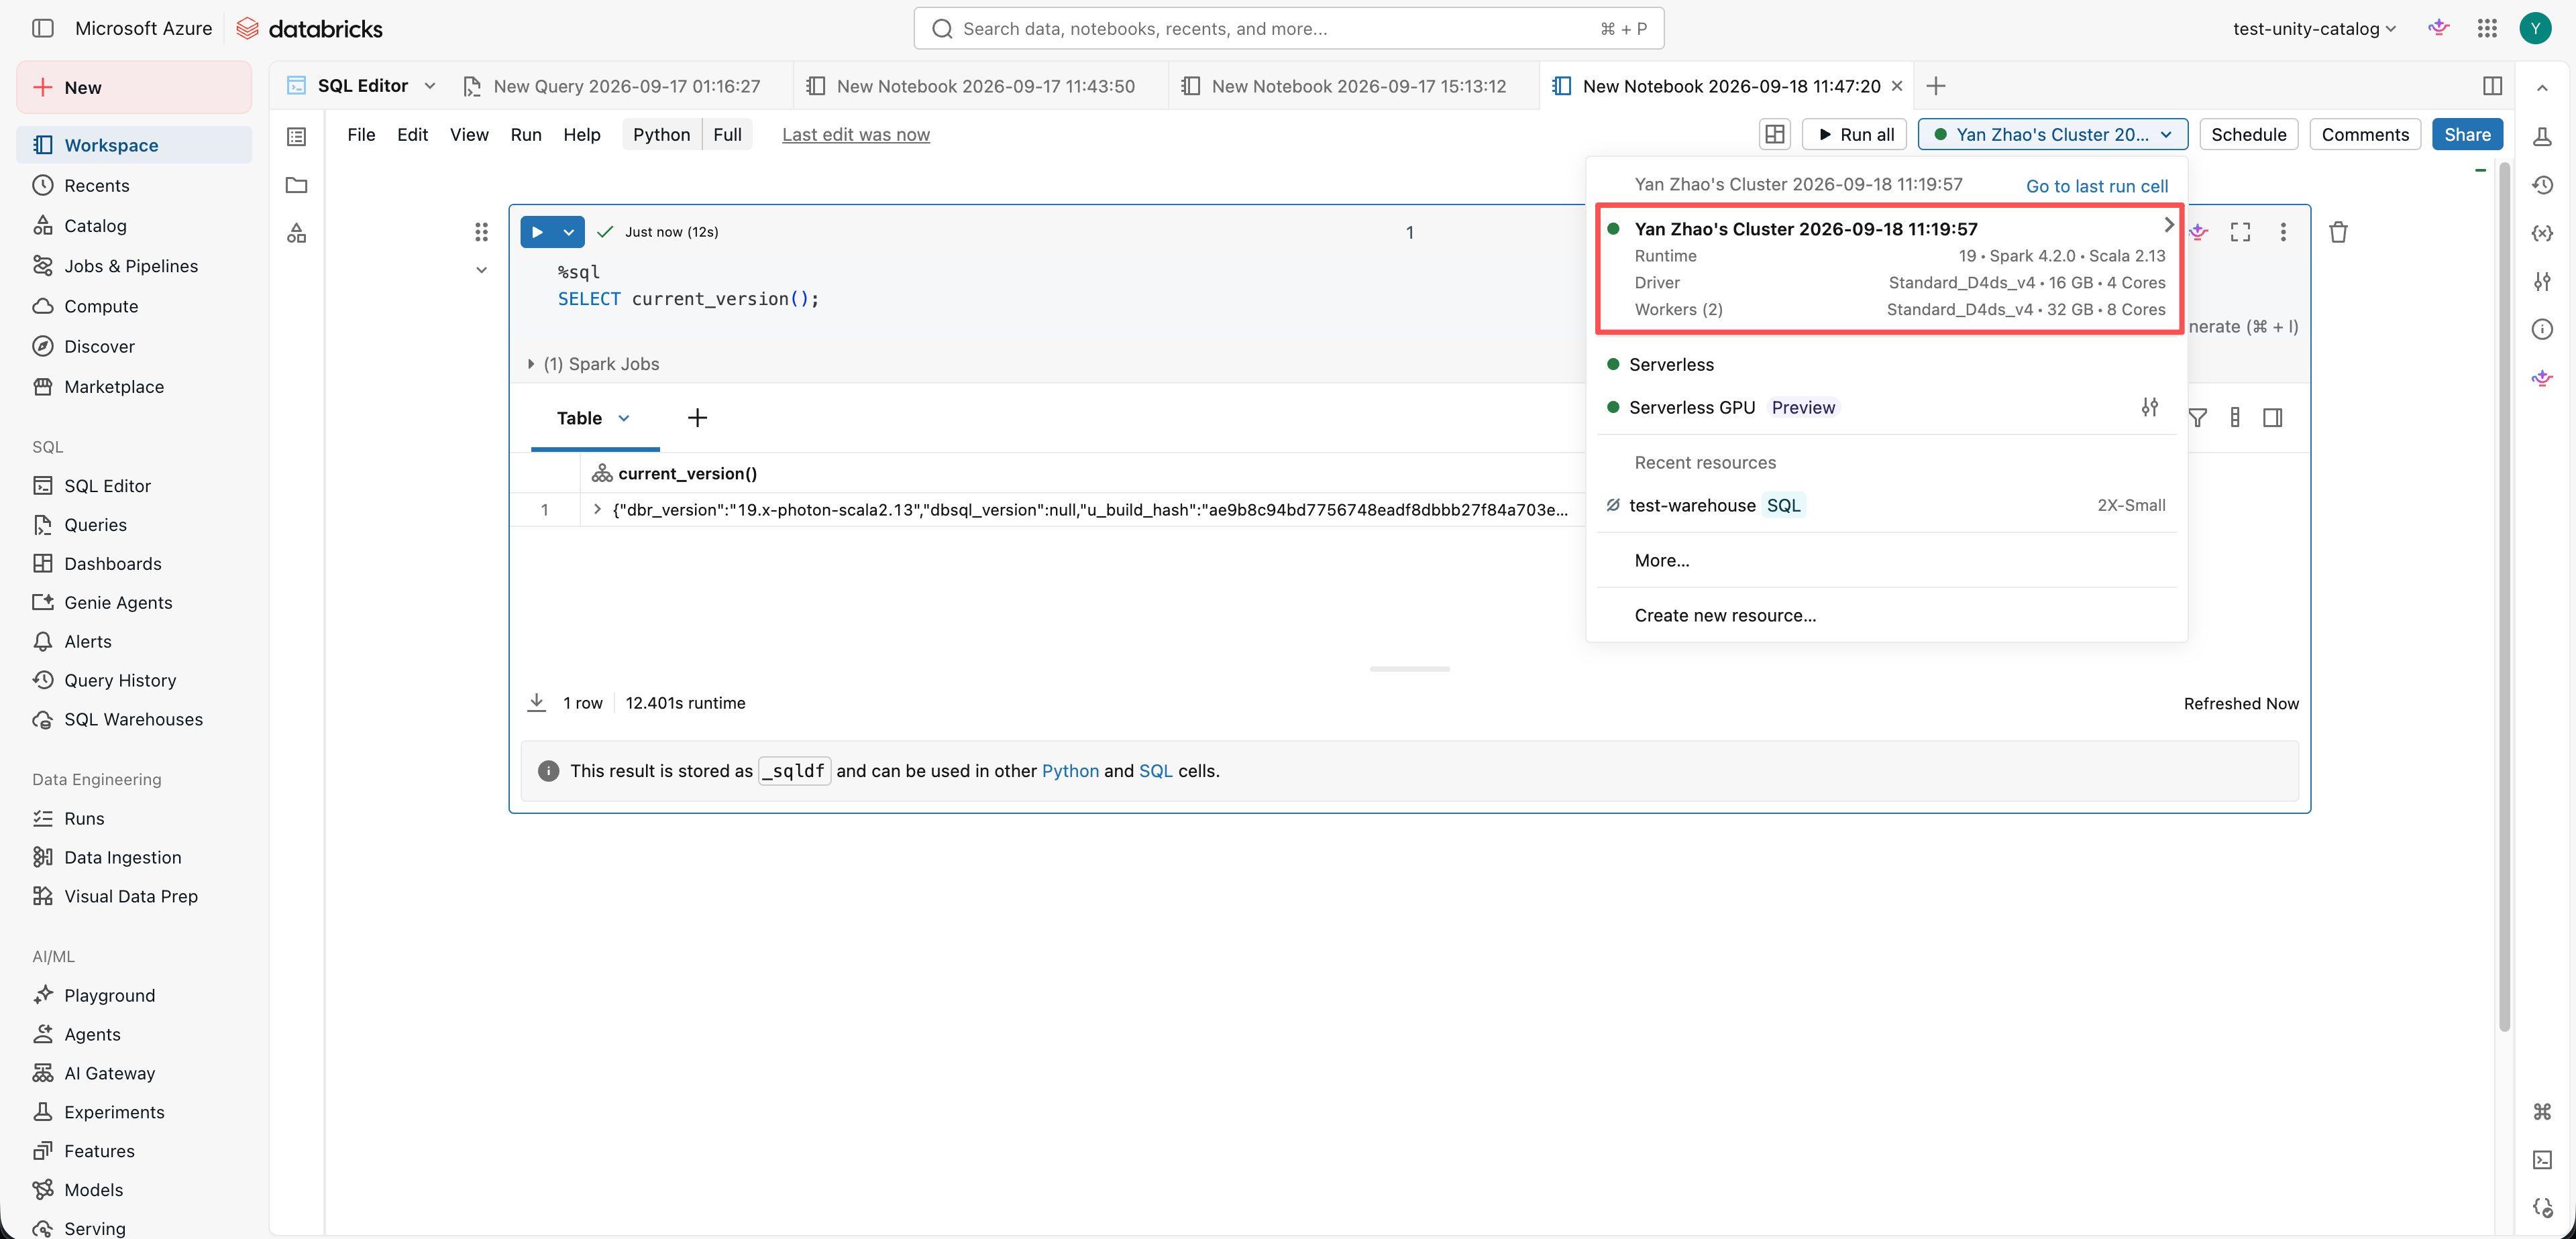Open the result filter funnel icon
This screenshot has height=1239, width=2576.
tap(2198, 418)
